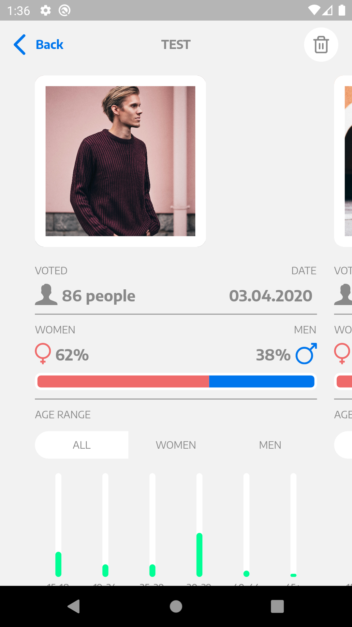This screenshot has height=627, width=352.
Task: Tap the Android back triangle button
Action: pos(74,606)
